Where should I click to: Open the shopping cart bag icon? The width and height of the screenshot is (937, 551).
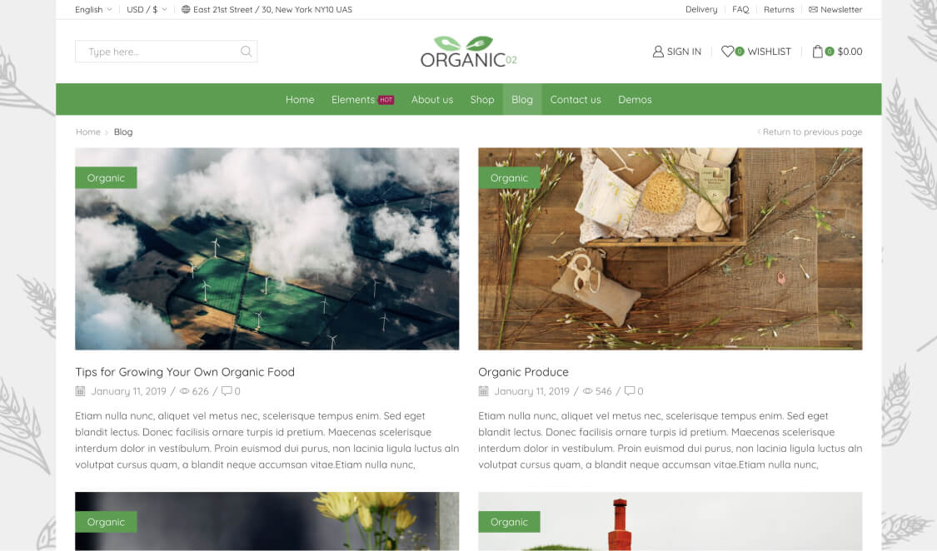[x=818, y=52]
